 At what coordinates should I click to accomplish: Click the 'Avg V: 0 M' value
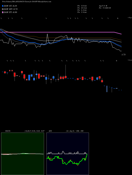(103, 6)
